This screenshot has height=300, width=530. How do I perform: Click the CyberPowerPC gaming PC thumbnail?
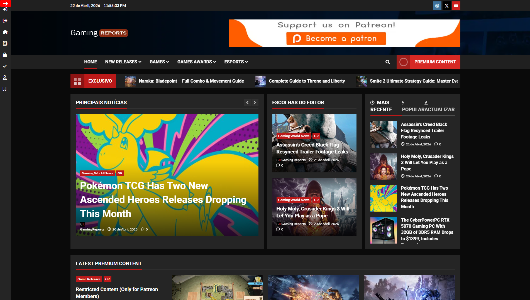[x=384, y=230]
